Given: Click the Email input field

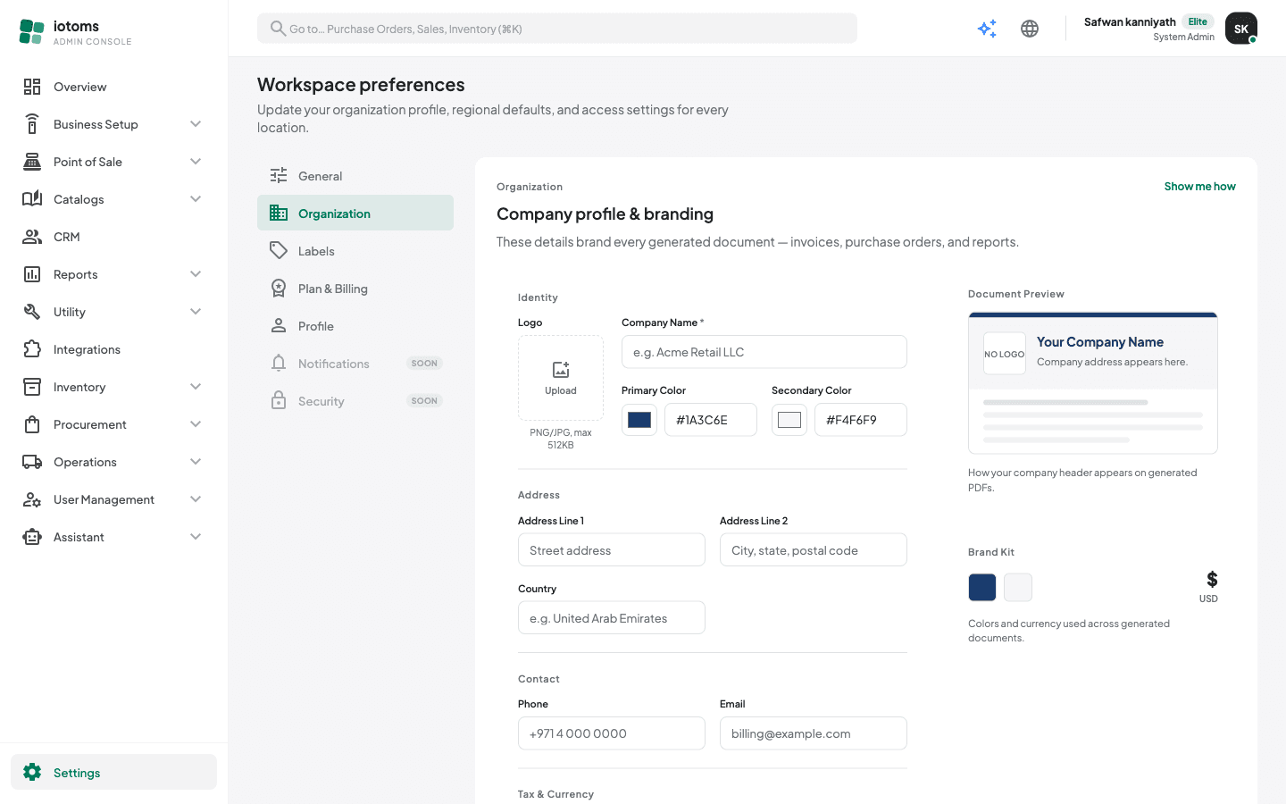Looking at the screenshot, I should pos(814,733).
